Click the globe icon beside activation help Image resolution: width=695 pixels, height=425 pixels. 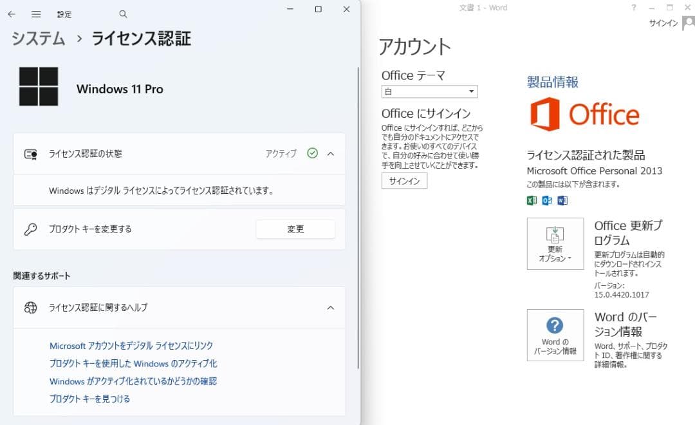(31, 307)
